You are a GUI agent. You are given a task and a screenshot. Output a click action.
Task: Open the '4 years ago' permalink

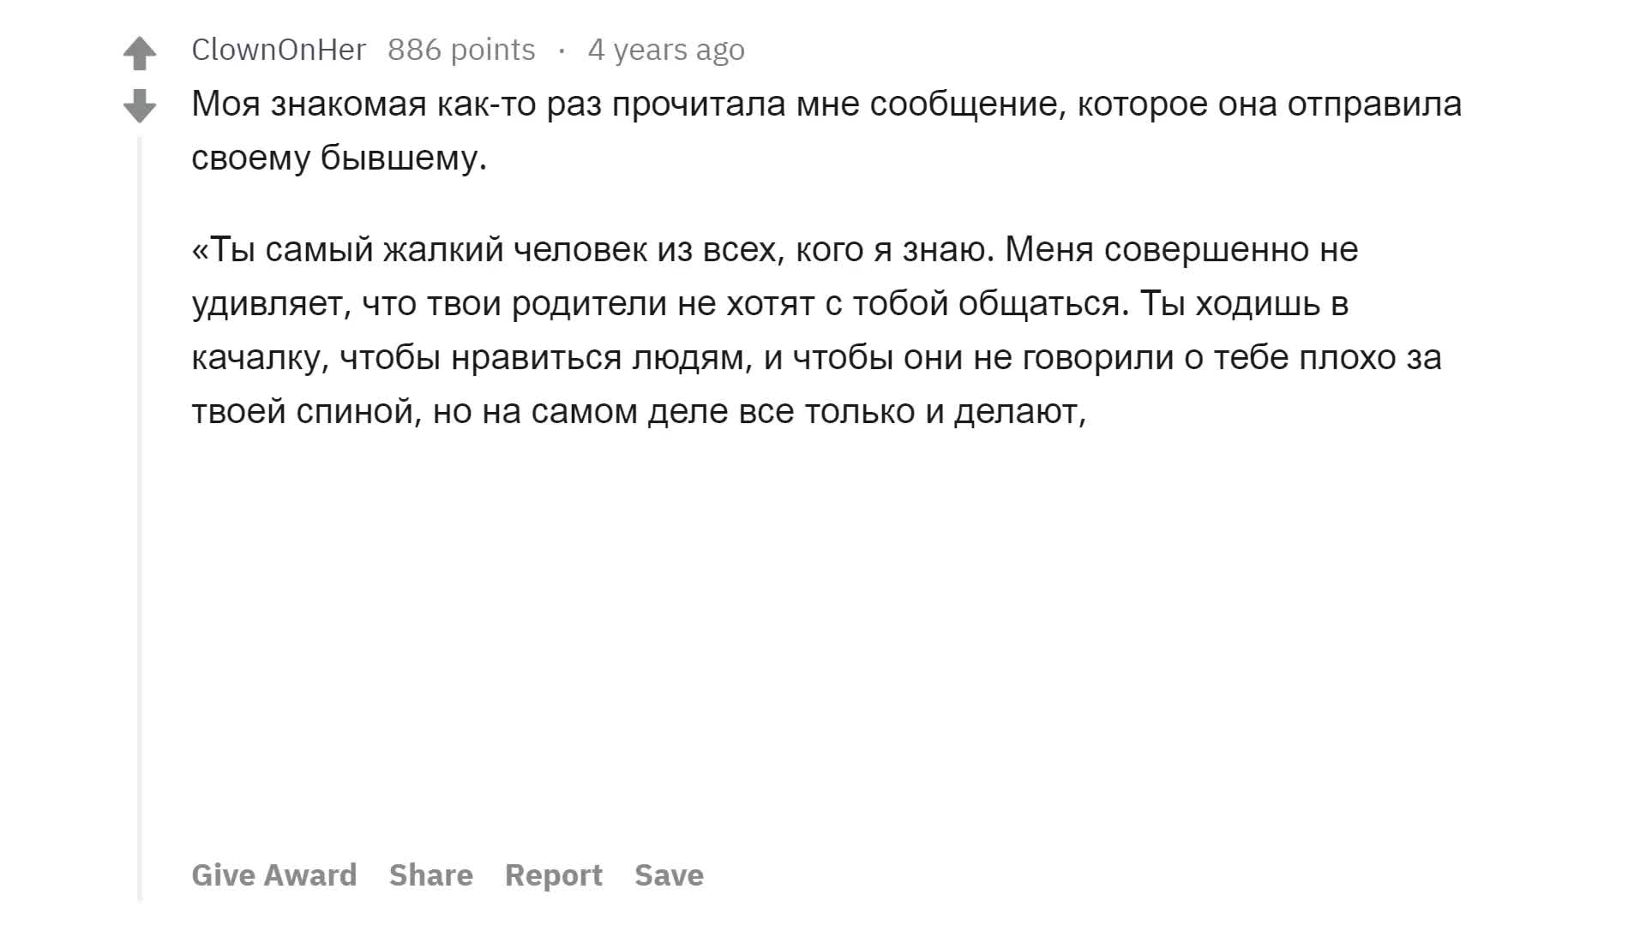click(x=666, y=50)
